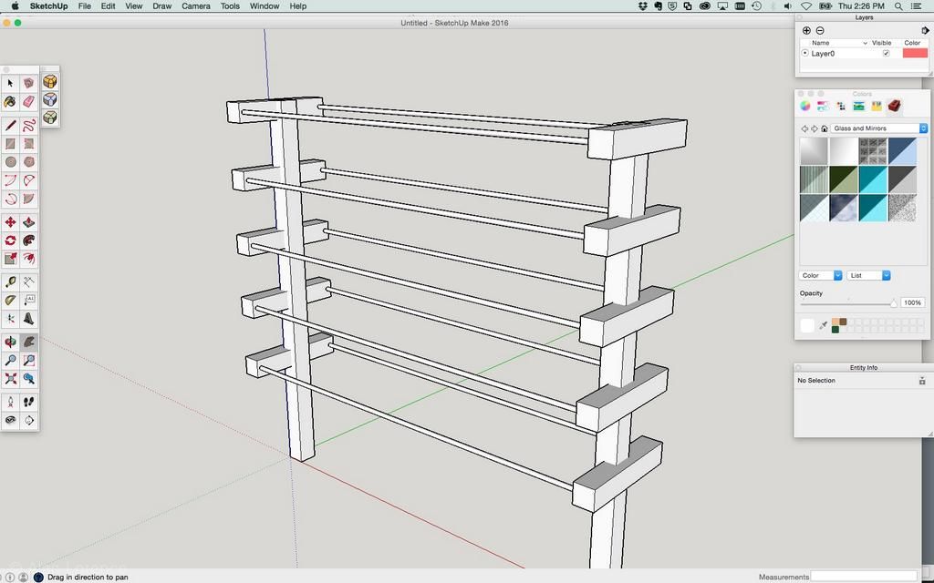Click the Layers details arrow button
Image resolution: width=934 pixels, height=583 pixels.
click(x=925, y=30)
